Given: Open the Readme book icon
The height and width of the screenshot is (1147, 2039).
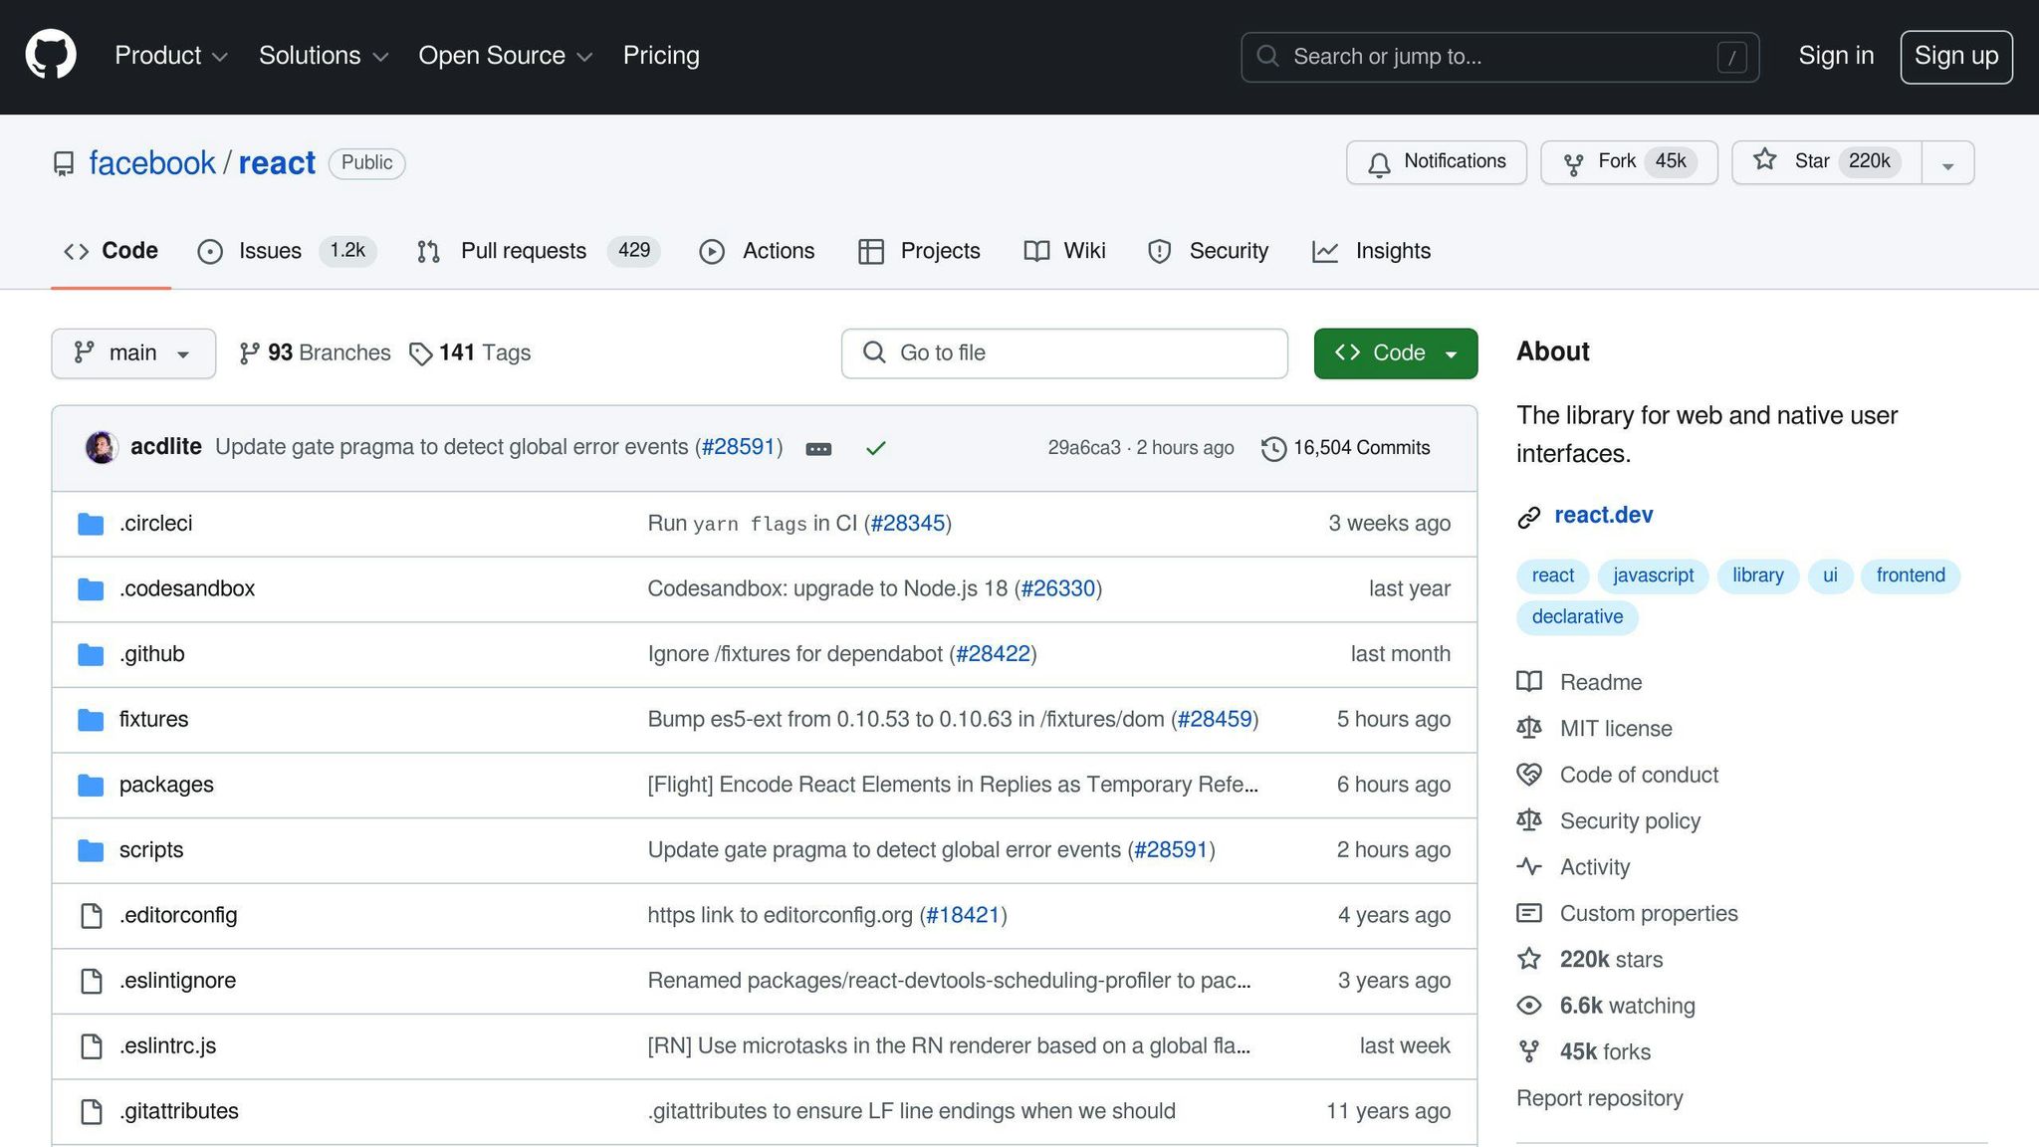Looking at the screenshot, I should coord(1528,682).
